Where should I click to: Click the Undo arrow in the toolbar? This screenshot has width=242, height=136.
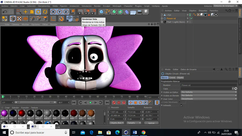pyautogui.click(x=5, y=12)
